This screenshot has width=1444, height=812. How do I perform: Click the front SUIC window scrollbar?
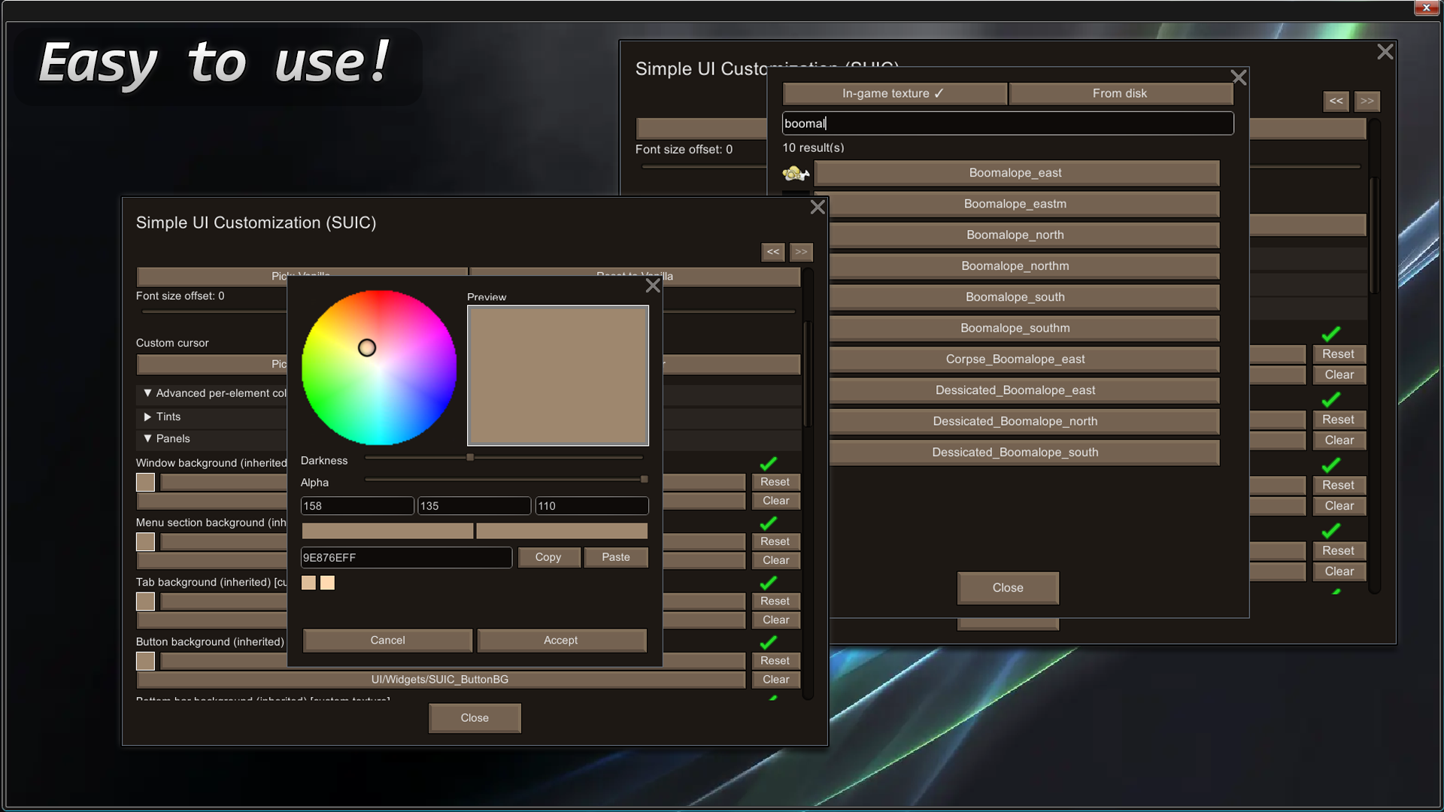tap(808, 374)
